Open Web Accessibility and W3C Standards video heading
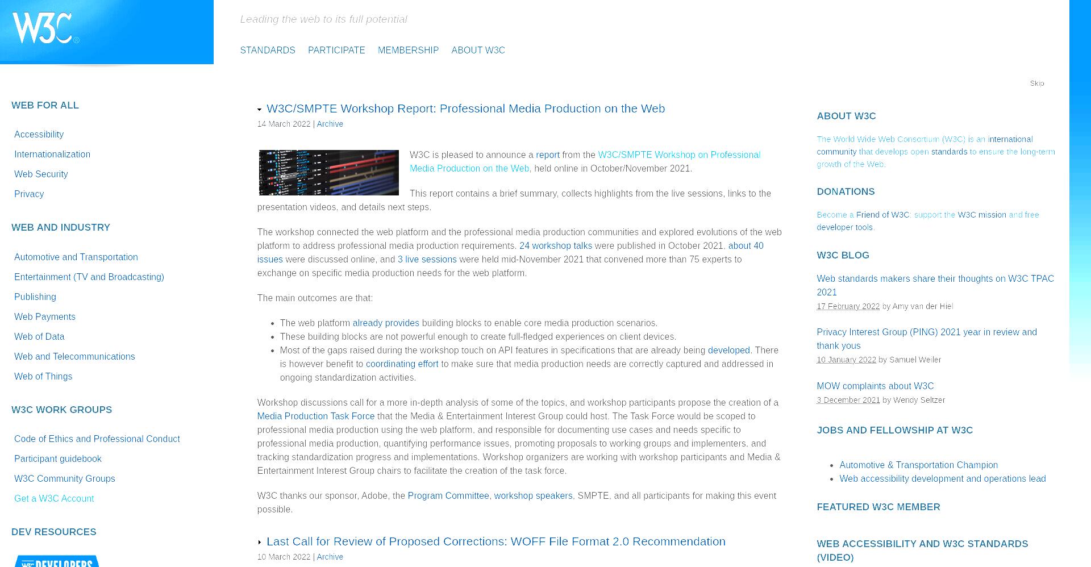Viewport: 1091px width, 567px height. 923,551
